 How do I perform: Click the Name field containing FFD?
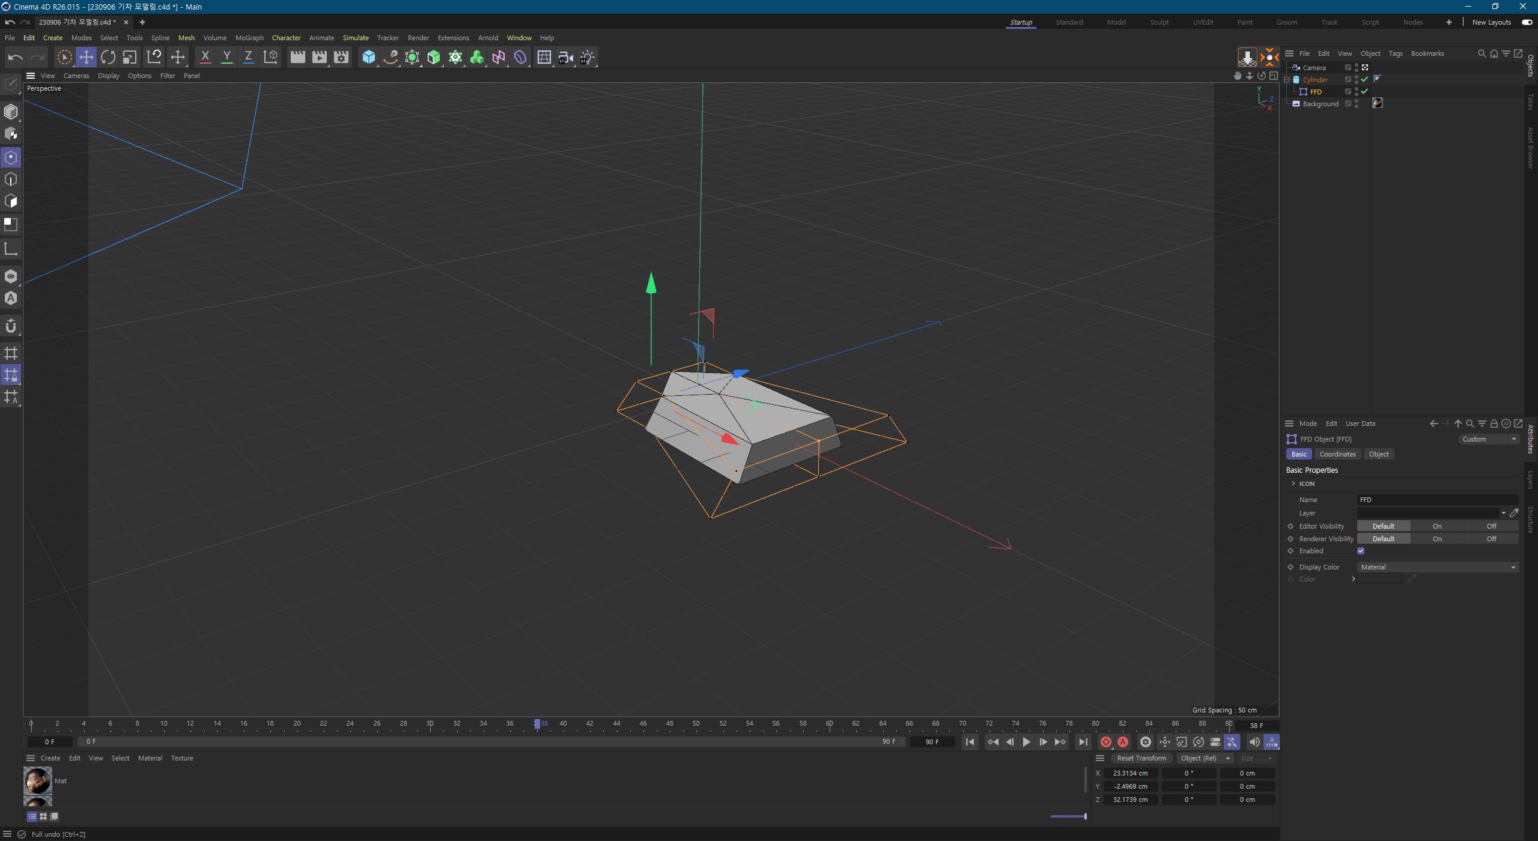[x=1438, y=500]
